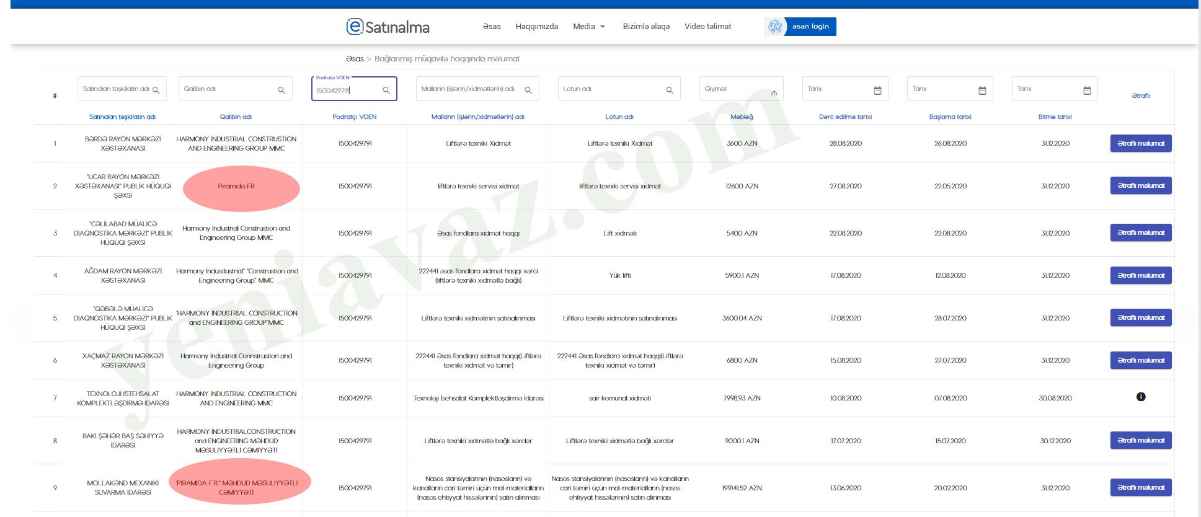This screenshot has width=1201, height=517.
Task: Select amount 19914.52 AZN
Action: [742, 488]
